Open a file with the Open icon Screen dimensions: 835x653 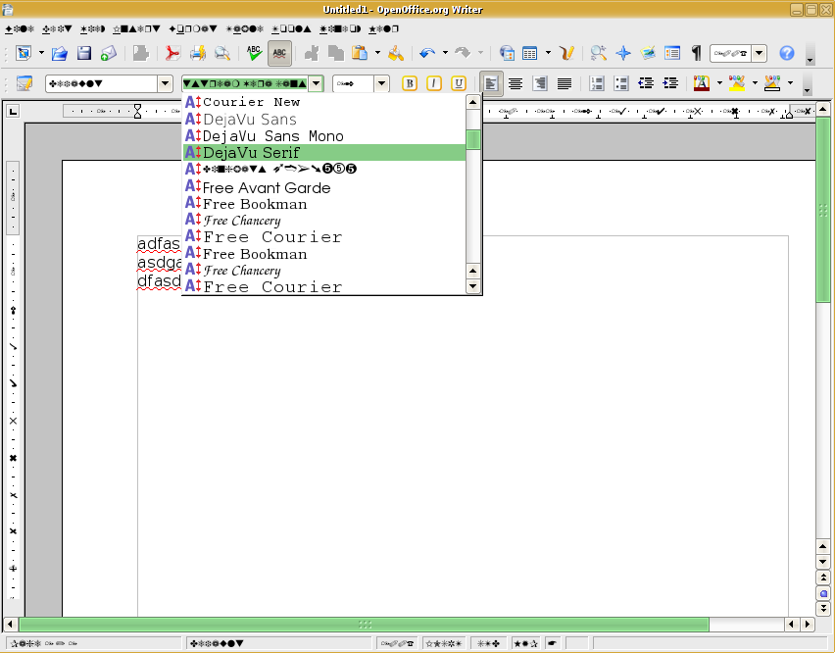point(59,53)
